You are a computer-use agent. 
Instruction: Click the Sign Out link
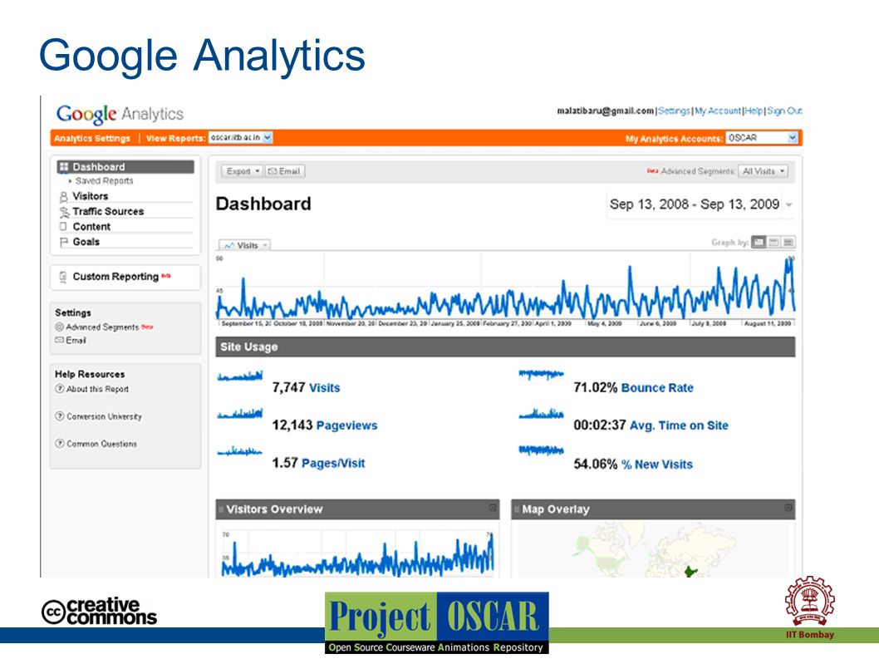click(x=784, y=111)
